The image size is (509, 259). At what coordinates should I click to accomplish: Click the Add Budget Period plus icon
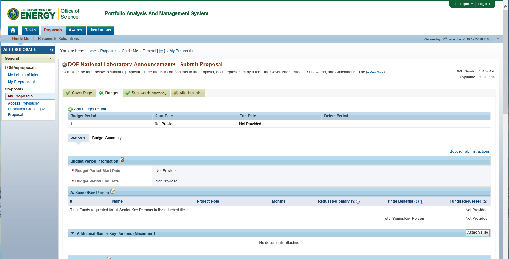tap(70, 109)
